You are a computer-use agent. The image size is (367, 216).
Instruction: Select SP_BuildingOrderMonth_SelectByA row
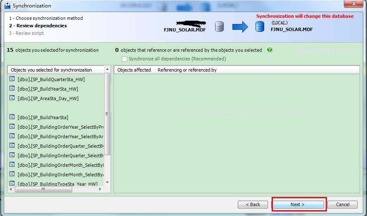pyautogui.click(x=56, y=175)
